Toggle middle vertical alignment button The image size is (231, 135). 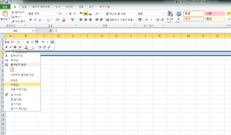click(85, 14)
